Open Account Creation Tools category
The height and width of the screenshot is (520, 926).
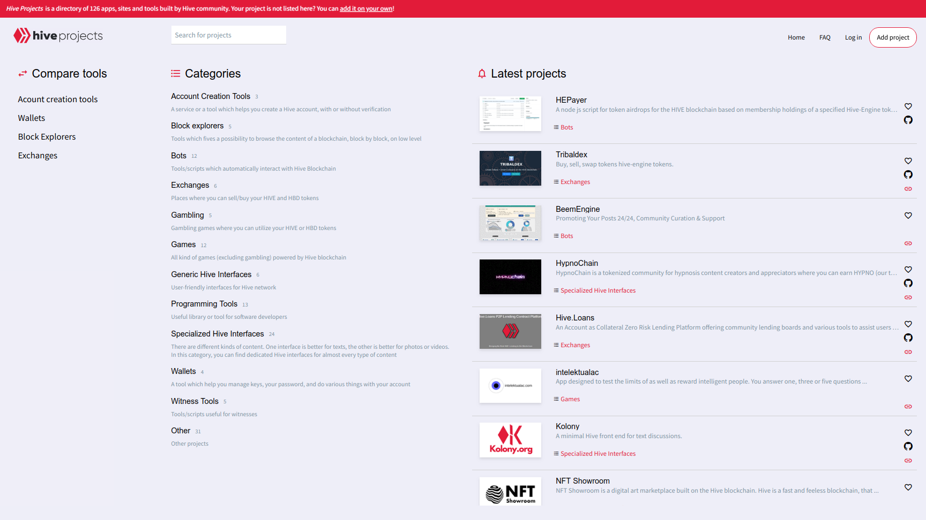tap(211, 96)
